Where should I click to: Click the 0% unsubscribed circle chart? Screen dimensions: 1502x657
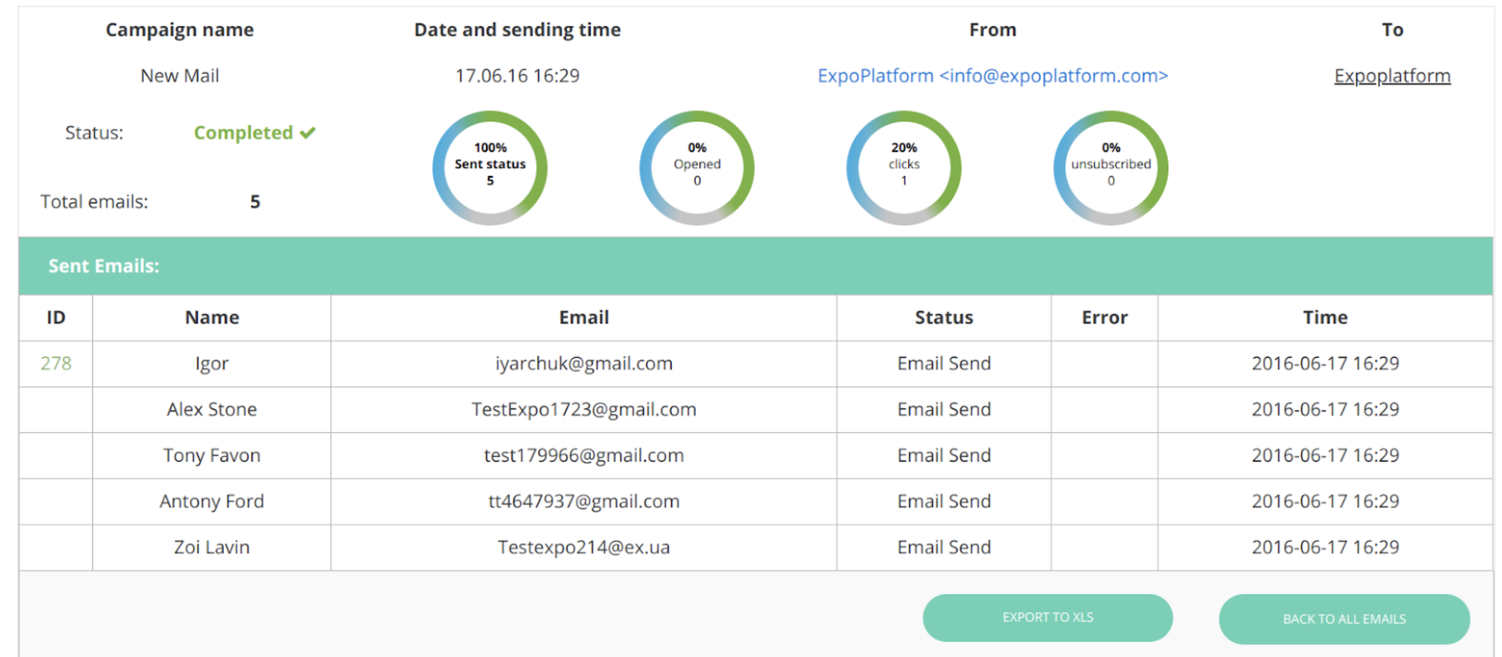pos(1111,167)
